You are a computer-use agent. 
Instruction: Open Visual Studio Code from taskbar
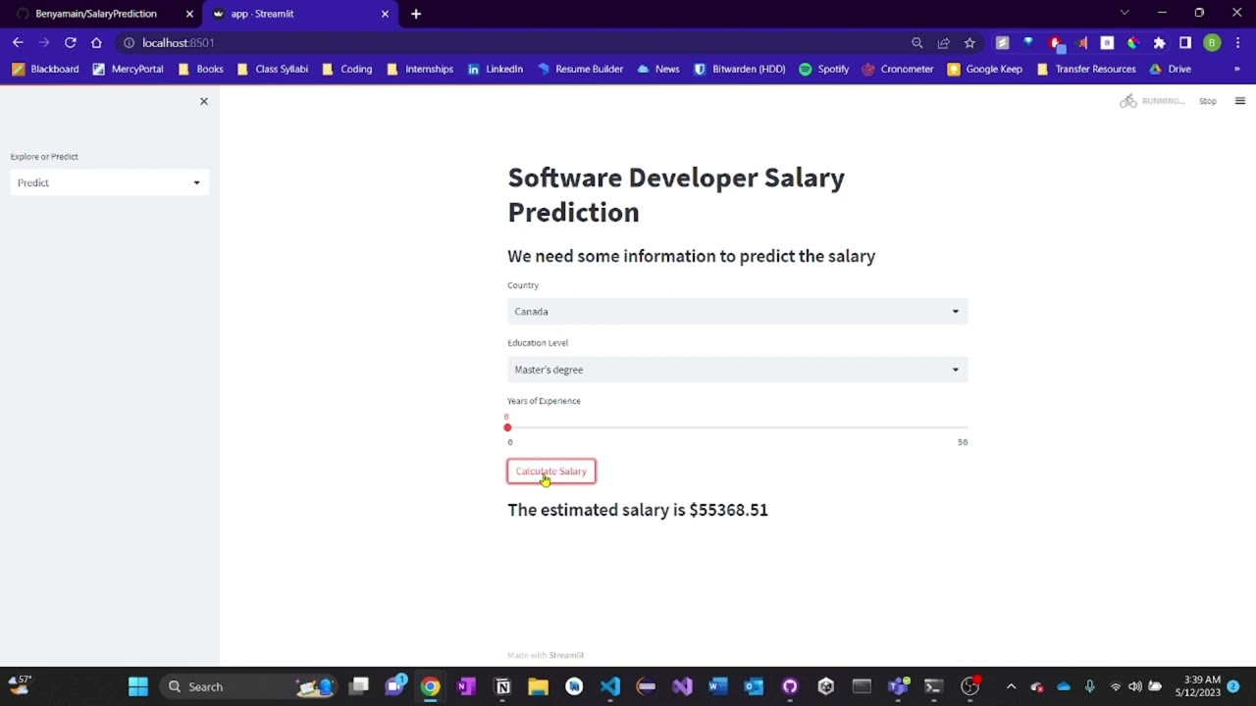(610, 686)
